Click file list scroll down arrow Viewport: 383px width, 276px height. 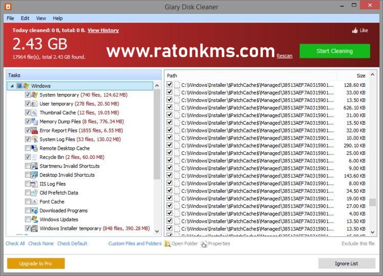tap(372, 232)
